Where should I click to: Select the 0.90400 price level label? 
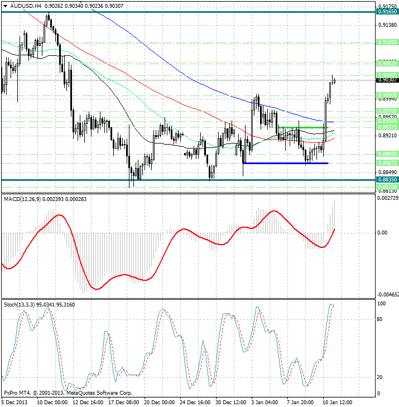(387, 75)
